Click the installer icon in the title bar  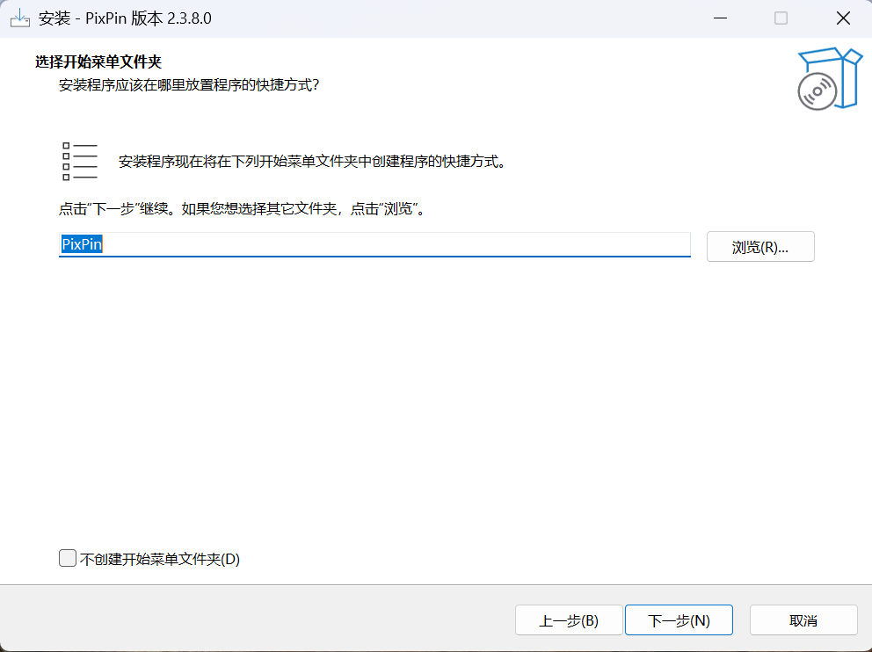pos(19,18)
